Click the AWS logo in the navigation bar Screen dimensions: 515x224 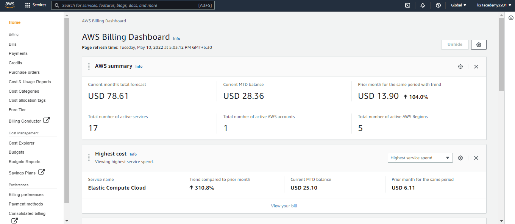coord(9,5)
